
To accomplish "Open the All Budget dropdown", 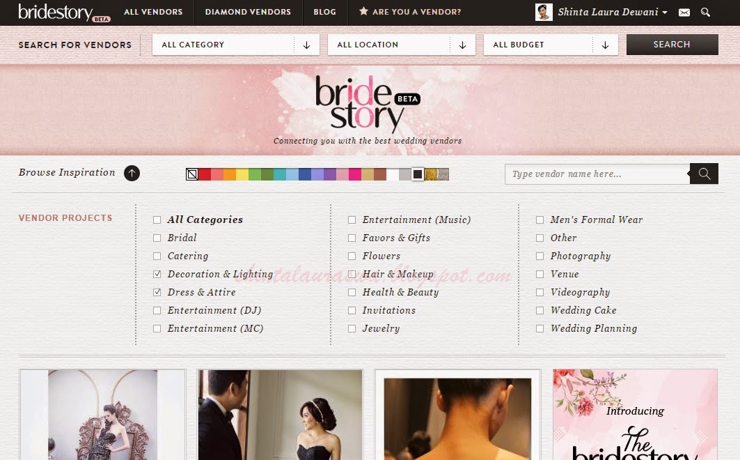I will [x=551, y=45].
